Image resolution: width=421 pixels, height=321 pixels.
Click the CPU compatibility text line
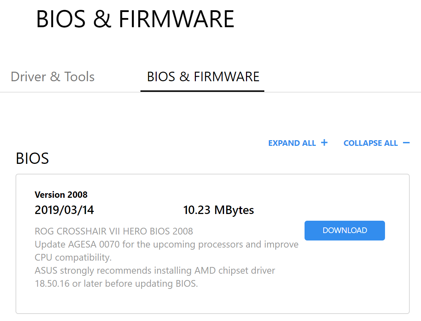point(73,257)
